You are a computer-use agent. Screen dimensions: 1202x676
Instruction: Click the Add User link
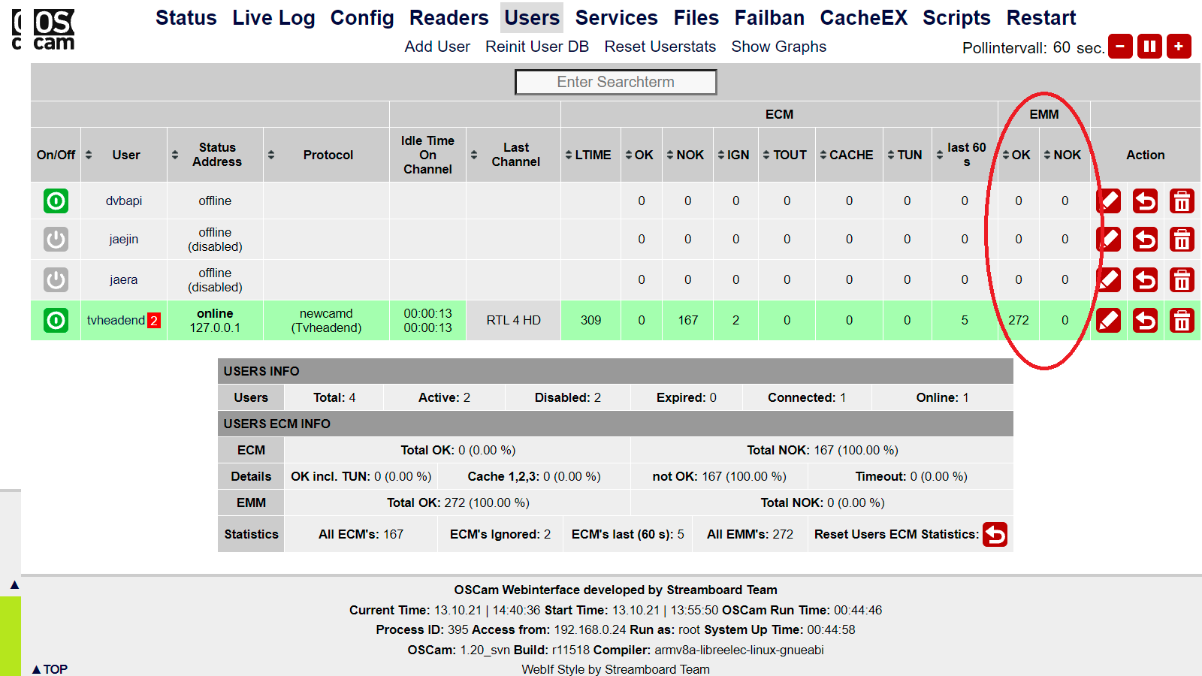(437, 47)
